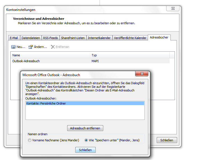This screenshot has width=197, height=160.
Task: Sort by the Typ column header
Action: tap(130, 55)
